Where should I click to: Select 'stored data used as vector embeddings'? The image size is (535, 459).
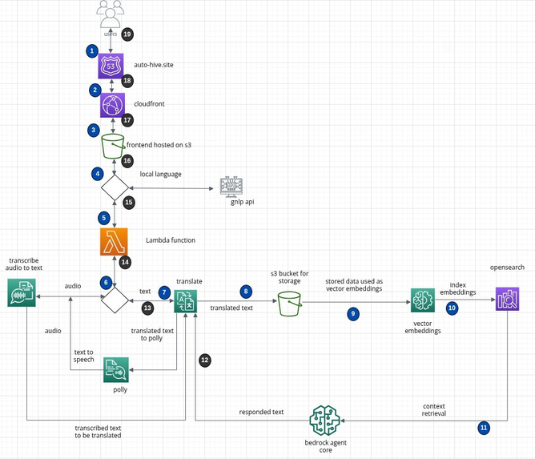[354, 285]
